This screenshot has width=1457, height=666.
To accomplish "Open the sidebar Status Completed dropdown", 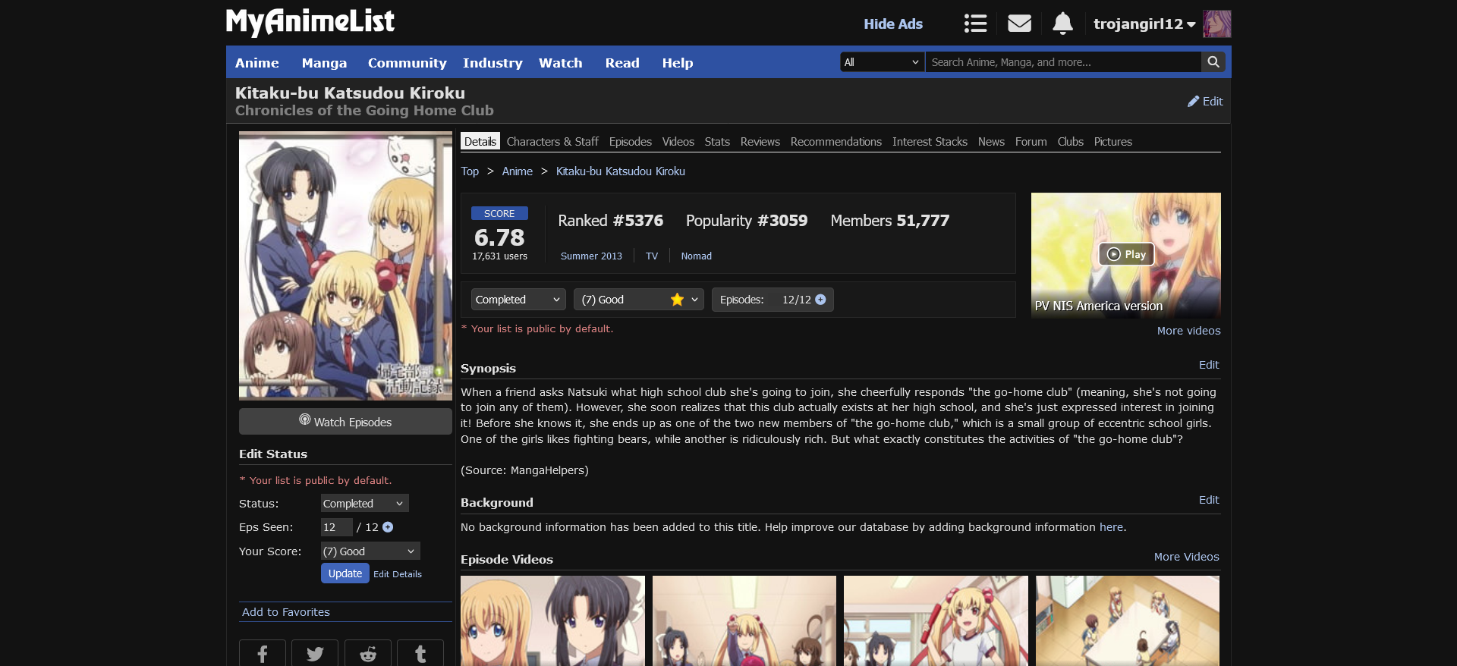I will click(x=364, y=504).
